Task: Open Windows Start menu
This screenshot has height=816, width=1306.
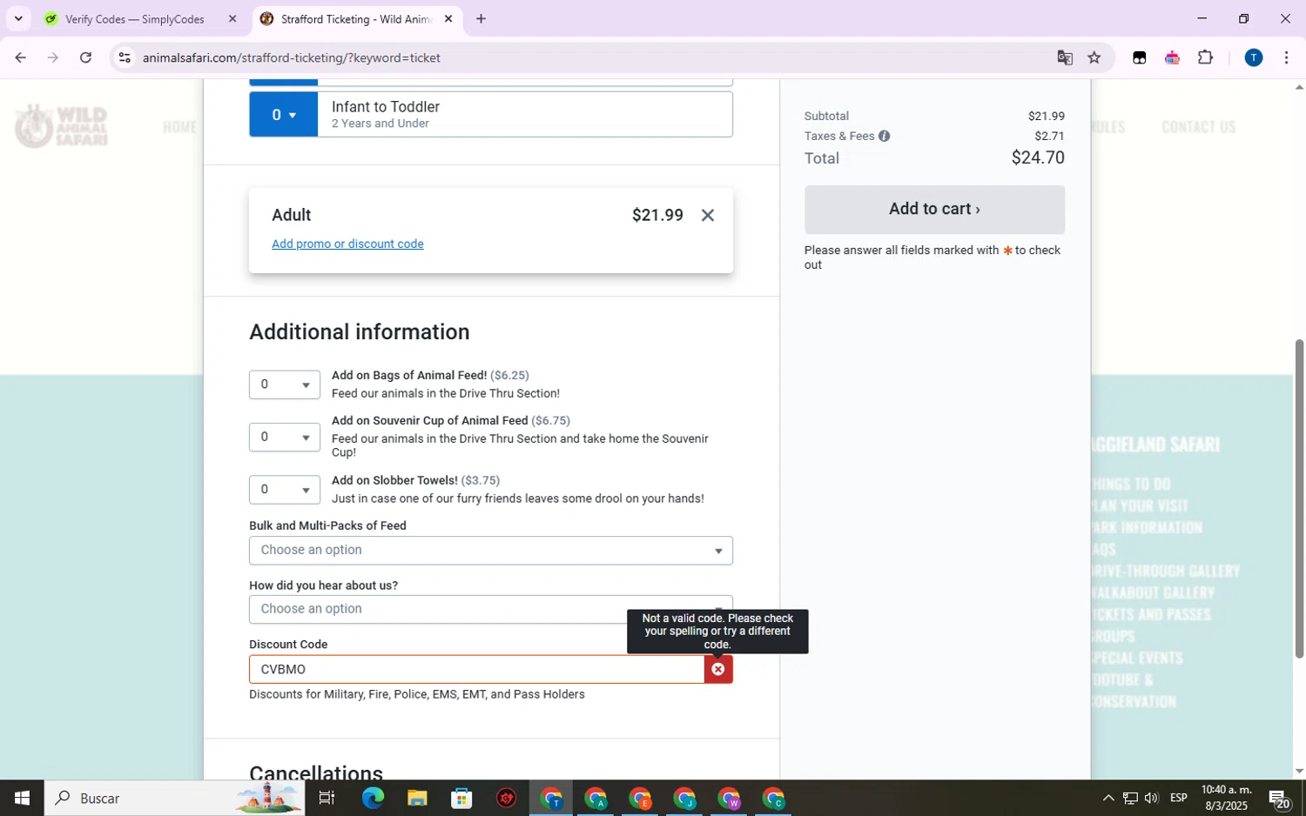Action: [x=22, y=798]
